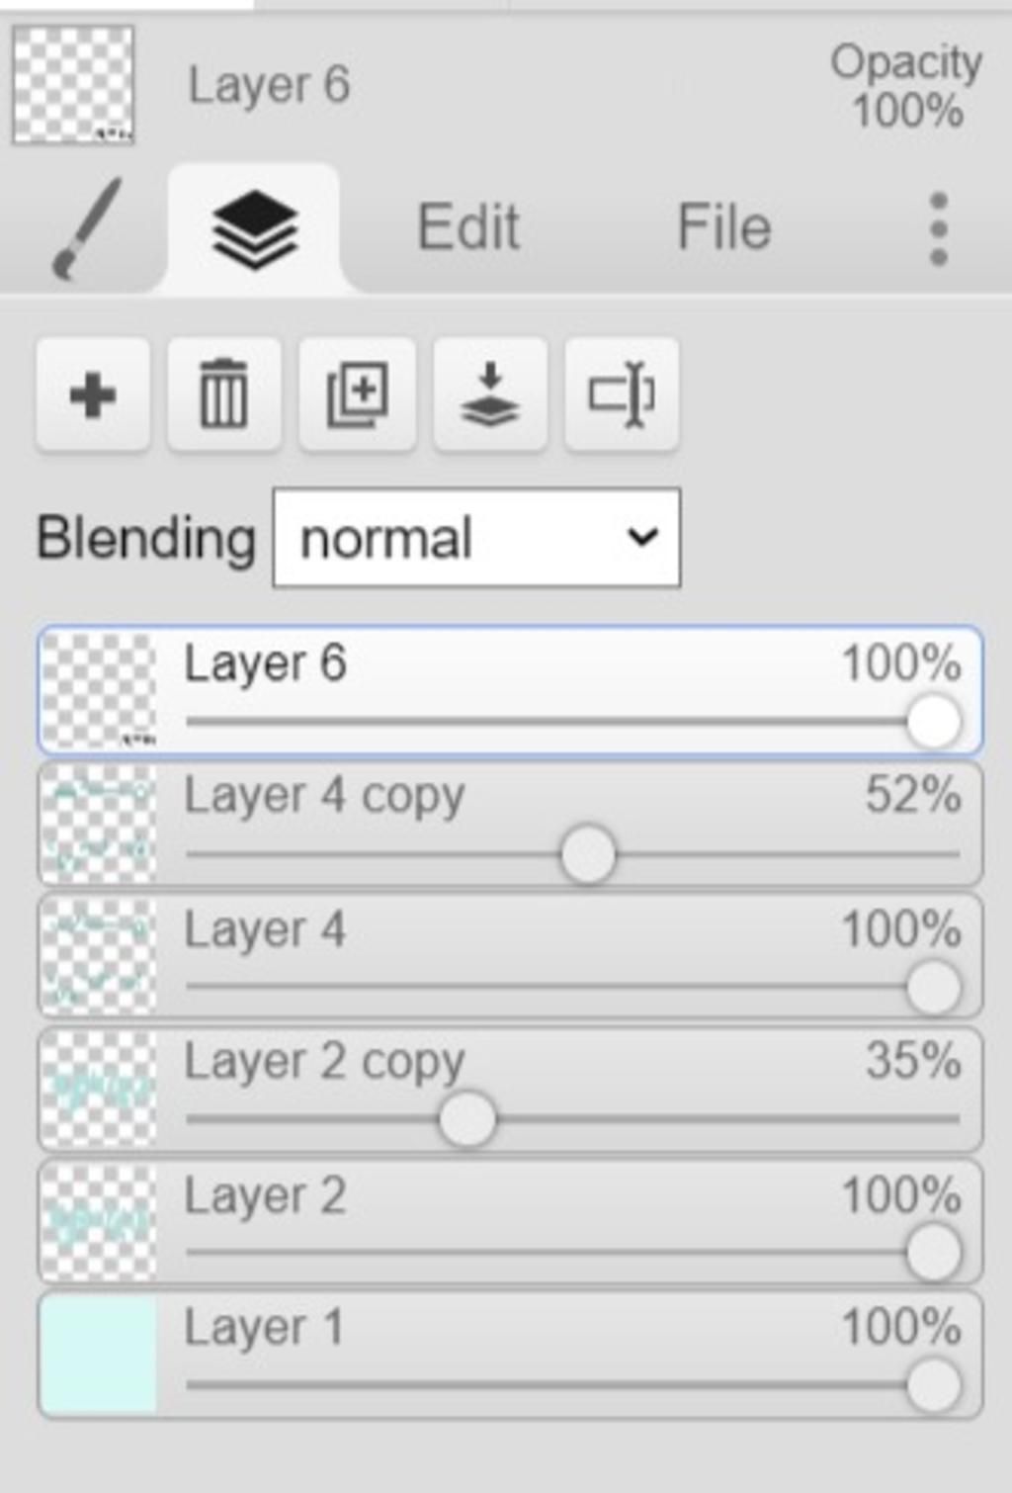Click the Layer 1 color thumbnail
Screen dimensions: 1012x1493
[98, 1355]
